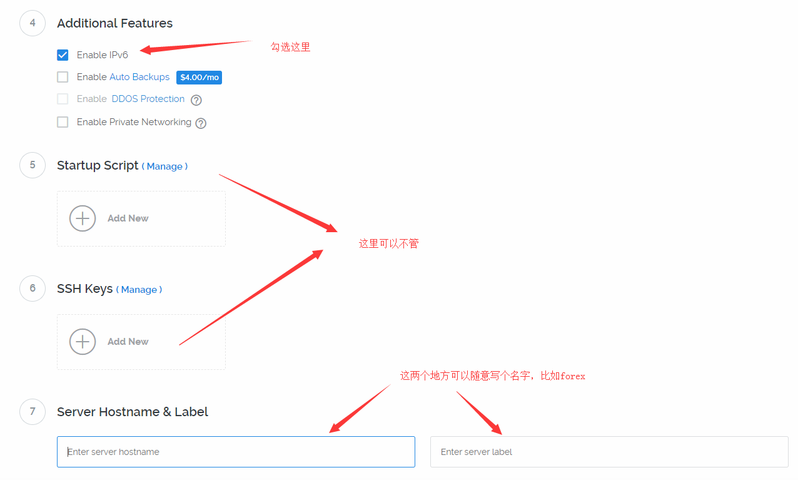This screenshot has height=480, width=798.
Task: Click step 4 number circle
Action: click(x=33, y=23)
